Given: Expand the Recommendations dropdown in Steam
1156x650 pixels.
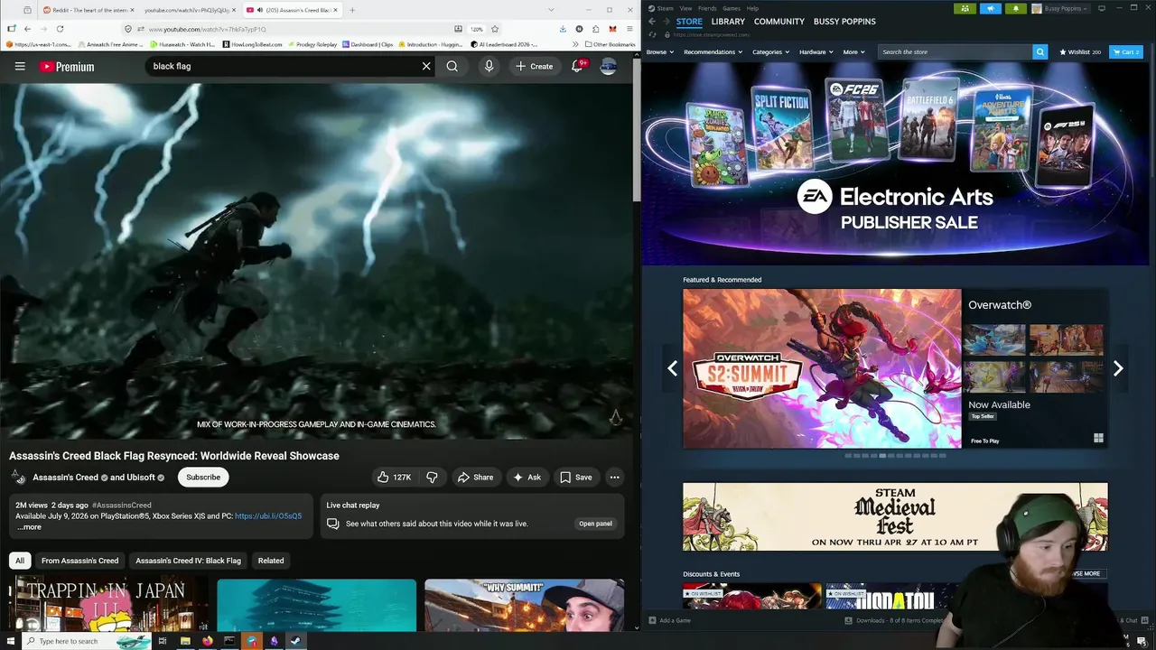Looking at the screenshot, I should click(713, 52).
